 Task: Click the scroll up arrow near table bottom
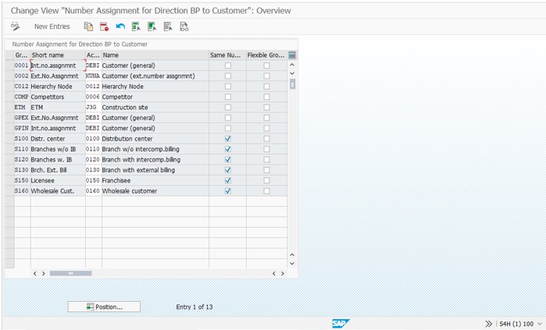coord(292,255)
